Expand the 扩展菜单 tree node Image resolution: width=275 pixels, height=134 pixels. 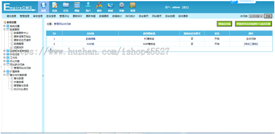coord(5,72)
